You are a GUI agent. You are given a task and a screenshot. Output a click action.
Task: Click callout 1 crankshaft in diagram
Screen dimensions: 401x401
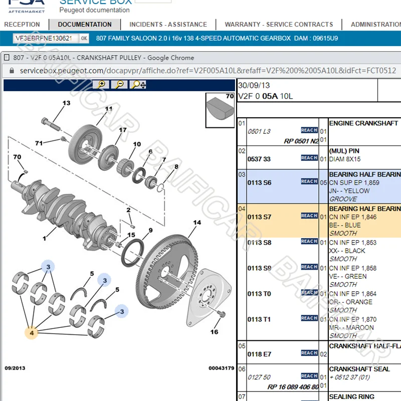click(44, 239)
